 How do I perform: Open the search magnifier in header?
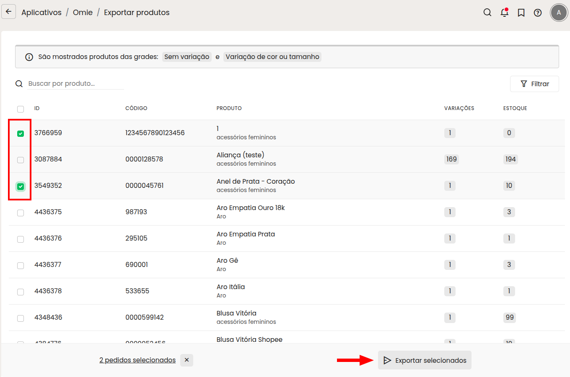pos(487,13)
